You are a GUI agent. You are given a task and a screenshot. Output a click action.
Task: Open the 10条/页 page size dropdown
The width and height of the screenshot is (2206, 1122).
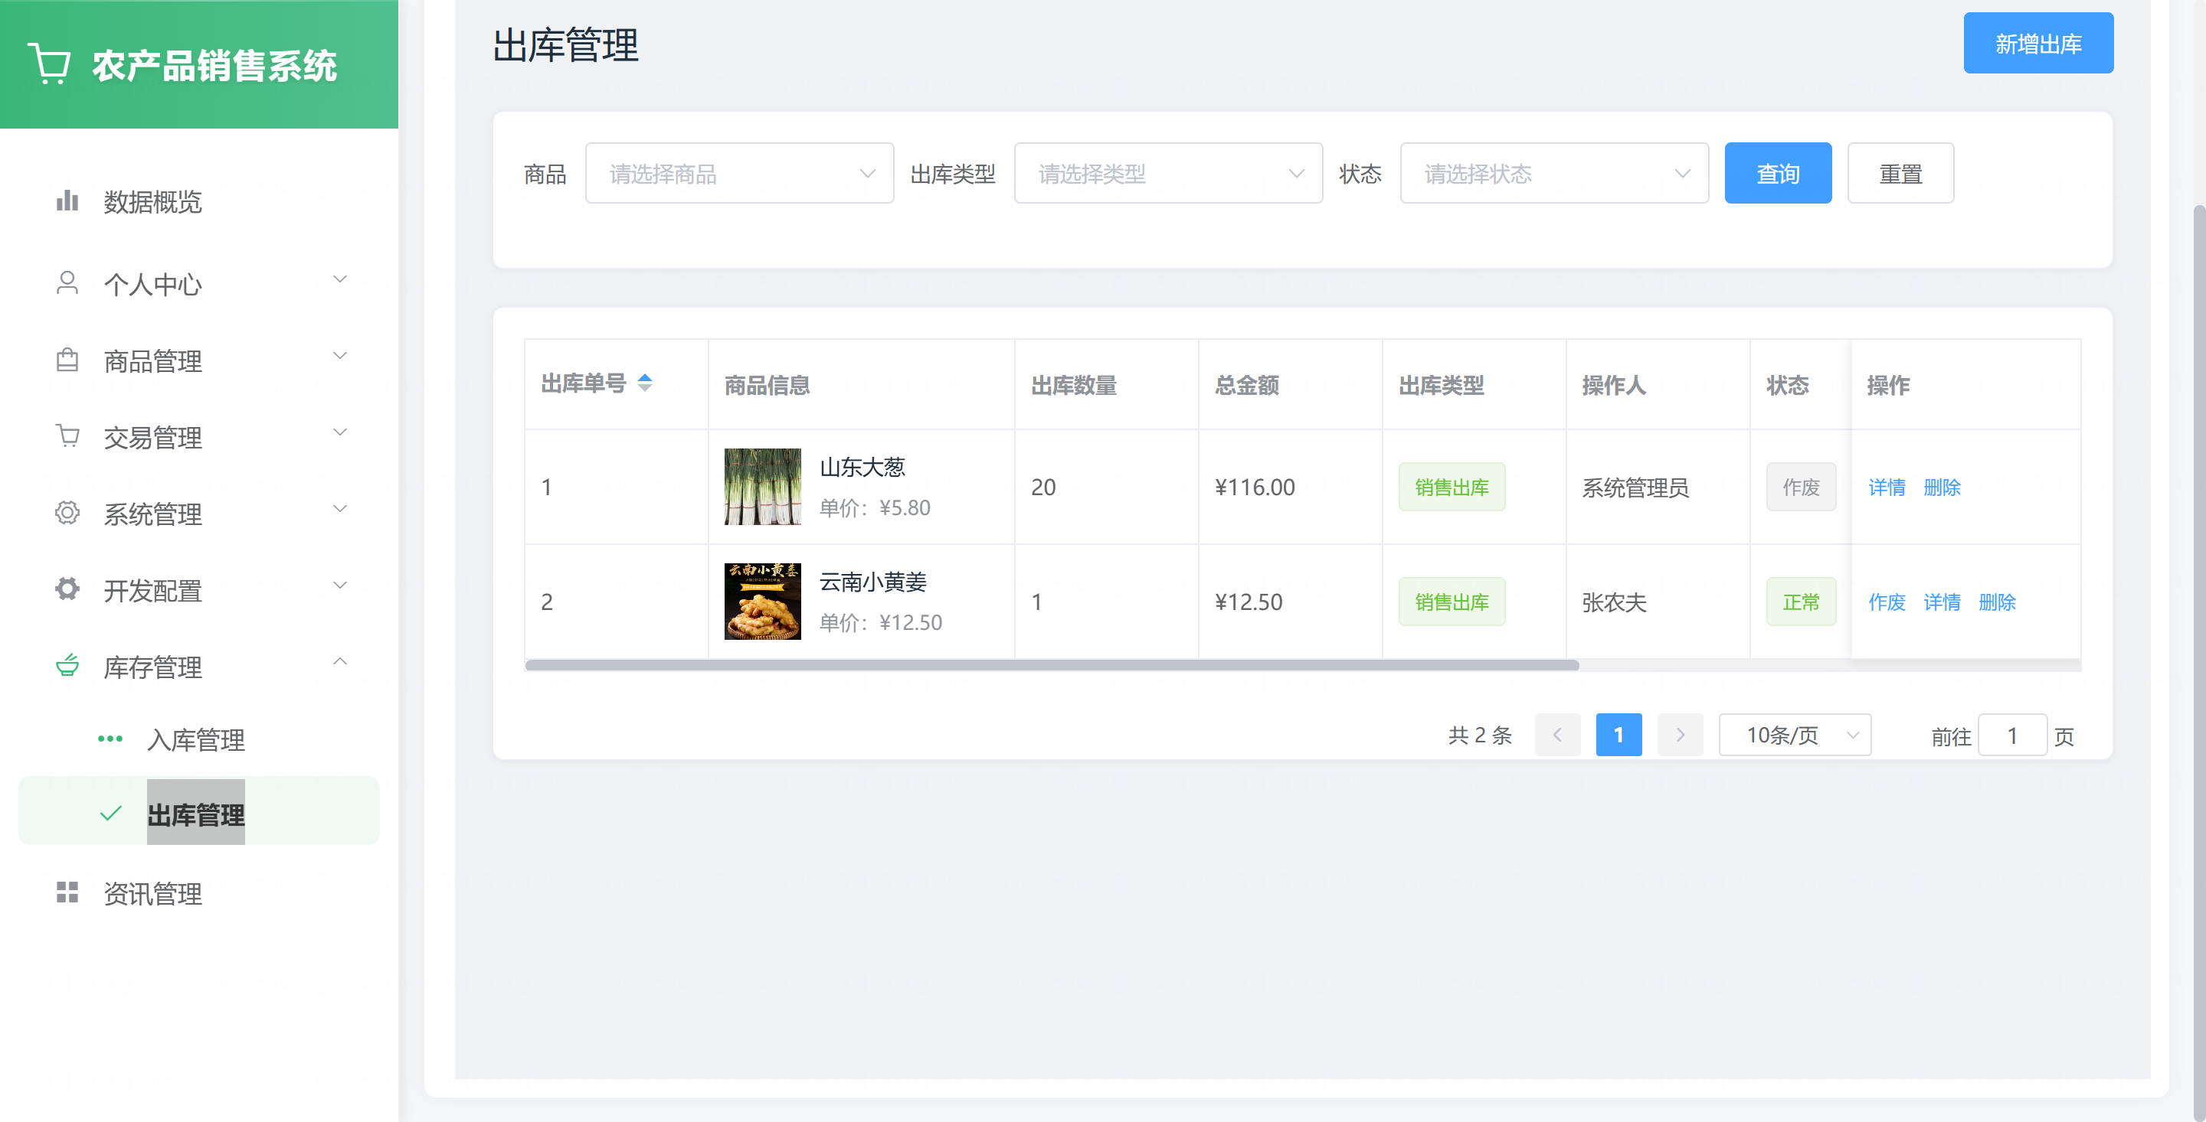pyautogui.click(x=1795, y=735)
